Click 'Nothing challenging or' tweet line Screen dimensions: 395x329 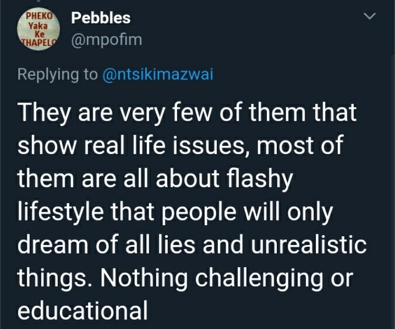pyautogui.click(x=227, y=278)
